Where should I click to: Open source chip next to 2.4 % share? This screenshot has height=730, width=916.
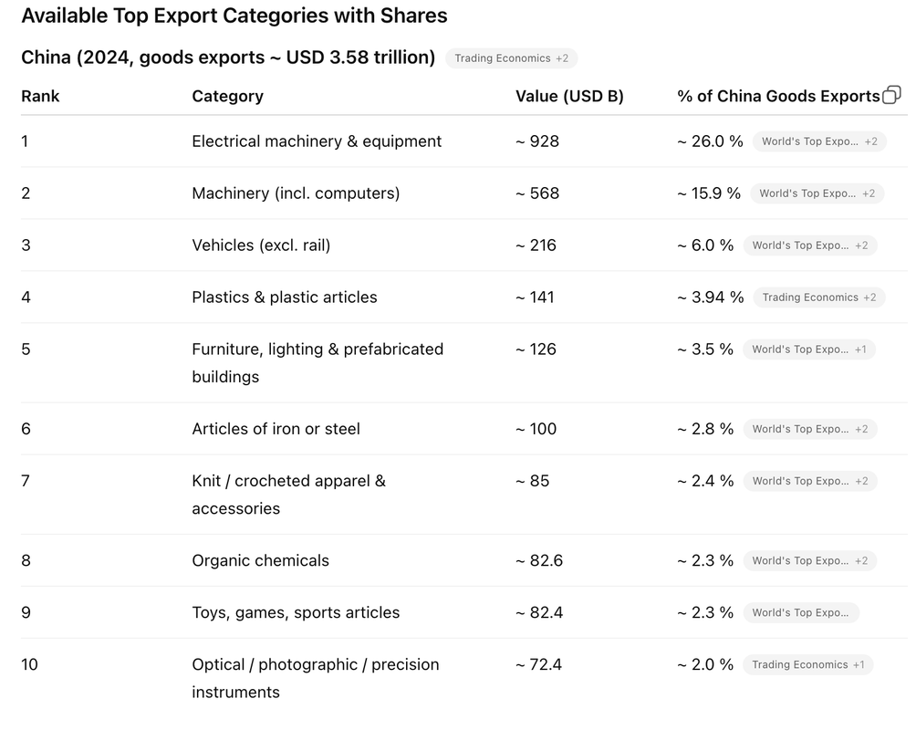point(809,481)
